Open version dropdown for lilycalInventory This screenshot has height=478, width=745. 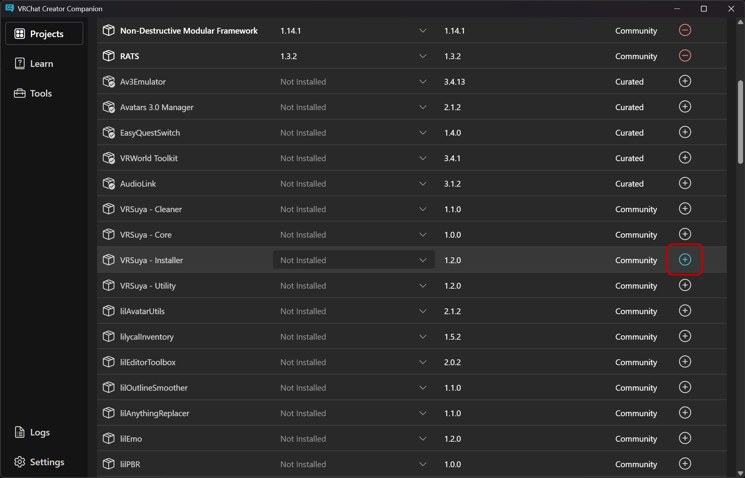tap(354, 337)
